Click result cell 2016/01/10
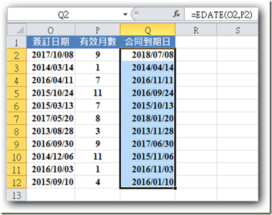This screenshot has width=272, height=215. click(x=148, y=182)
